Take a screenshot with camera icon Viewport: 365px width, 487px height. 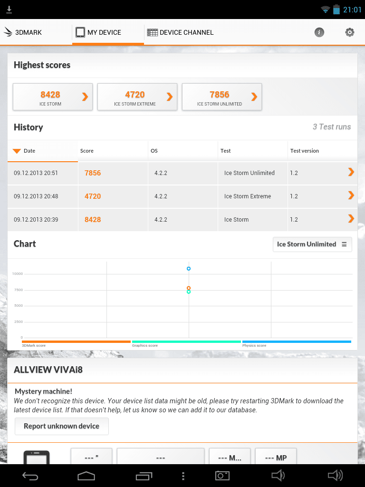tap(222, 476)
